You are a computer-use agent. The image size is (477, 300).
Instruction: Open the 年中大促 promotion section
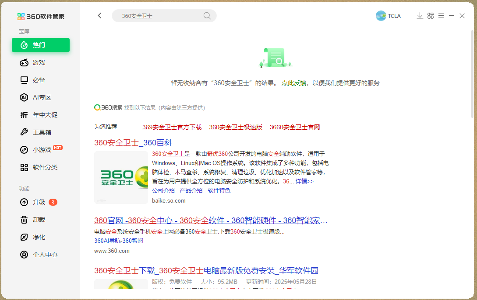click(x=40, y=114)
